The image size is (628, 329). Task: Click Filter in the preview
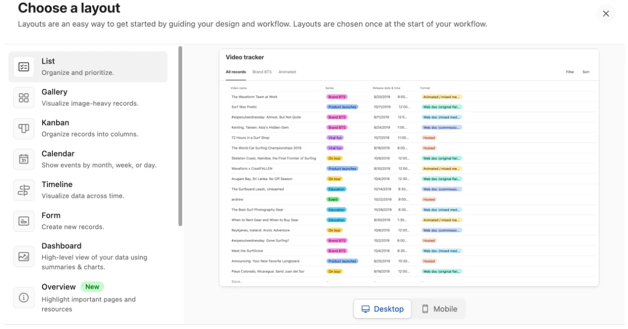coord(570,72)
